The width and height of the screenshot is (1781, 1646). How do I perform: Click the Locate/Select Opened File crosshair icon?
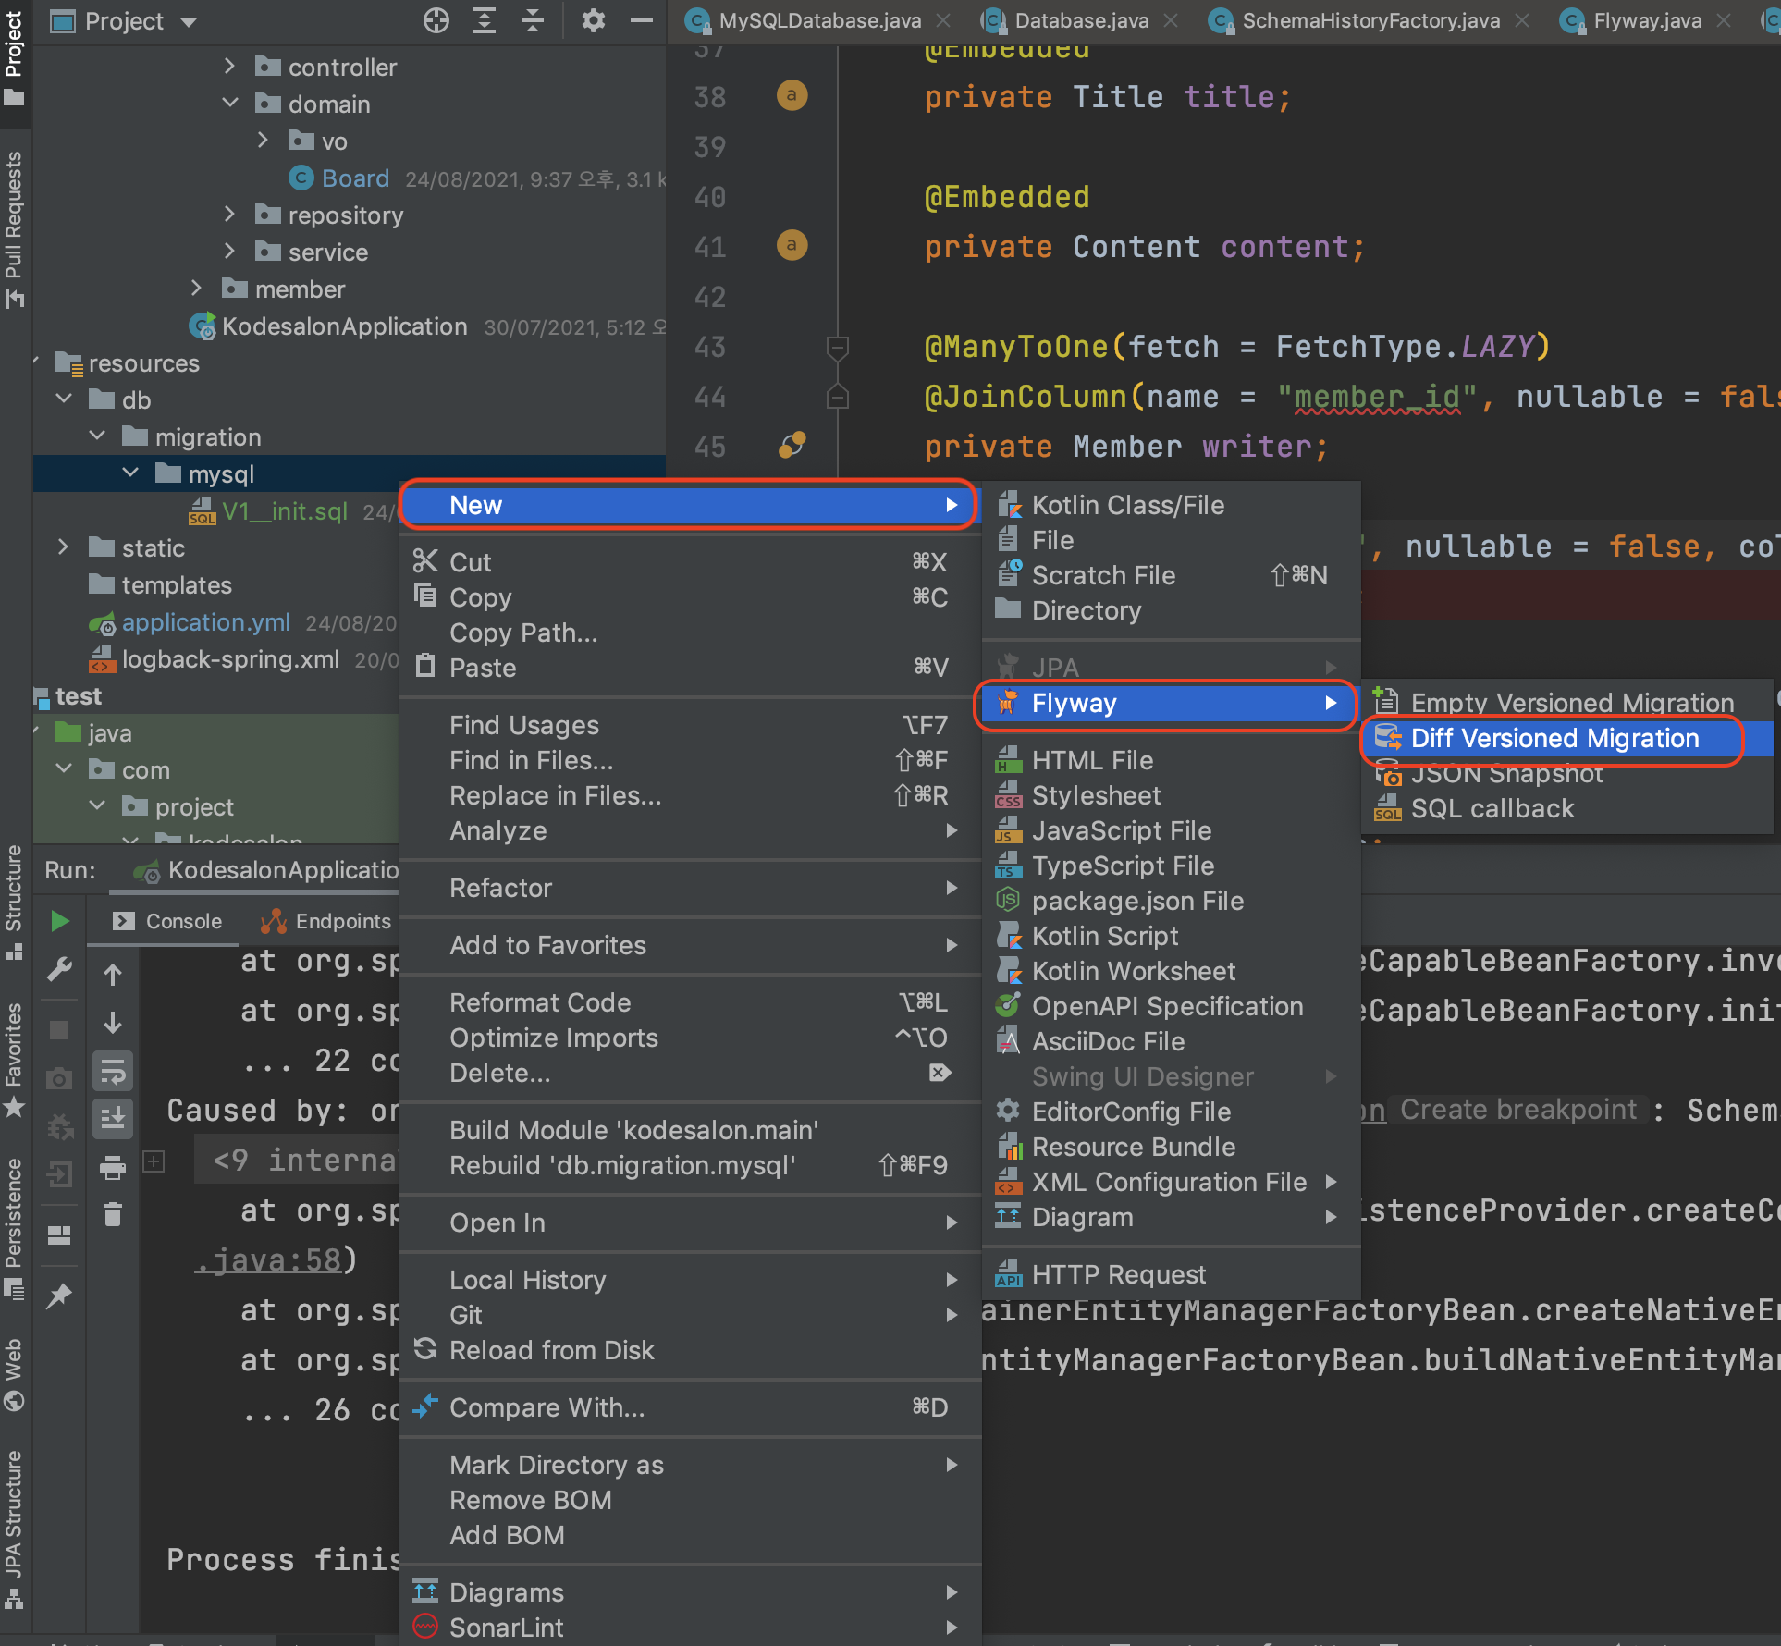pyautogui.click(x=436, y=20)
